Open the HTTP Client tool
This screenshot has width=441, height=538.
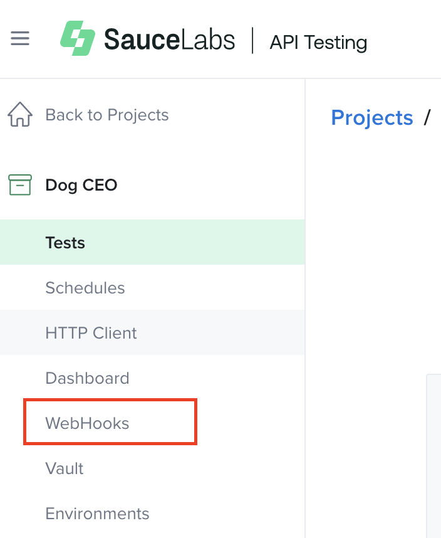click(91, 332)
